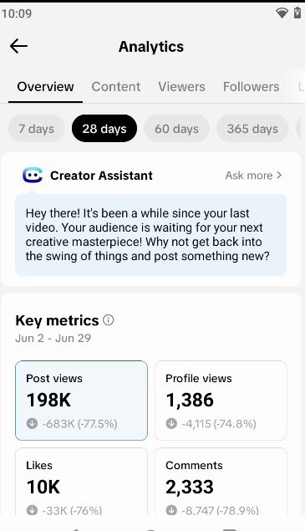305x531 pixels.
Task: Expand Ask more chevron
Action: pos(279,175)
